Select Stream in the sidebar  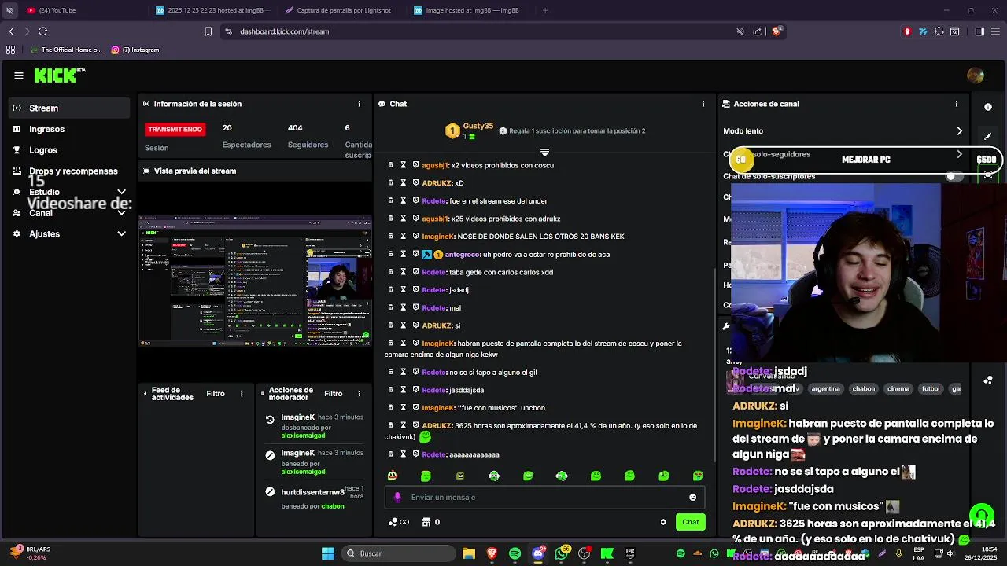click(69, 108)
